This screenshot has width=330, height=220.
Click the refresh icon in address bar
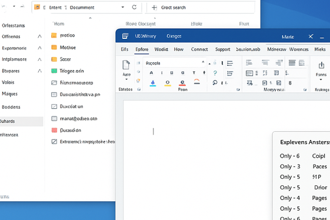[134, 7]
